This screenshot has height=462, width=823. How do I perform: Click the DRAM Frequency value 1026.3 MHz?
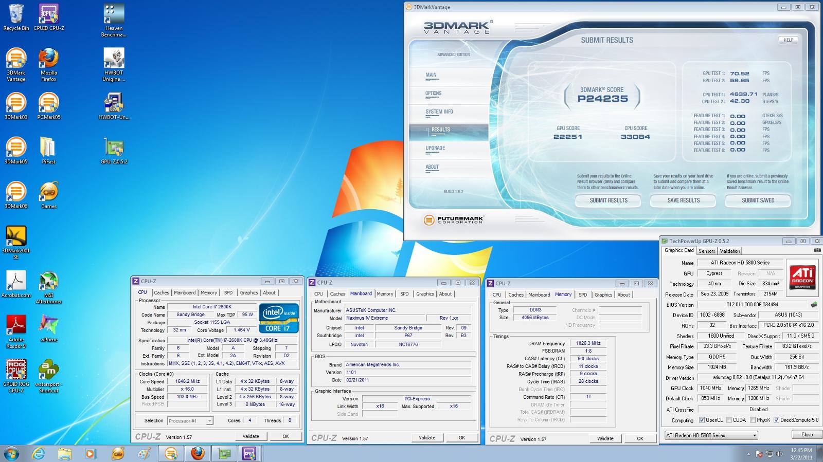pos(588,343)
